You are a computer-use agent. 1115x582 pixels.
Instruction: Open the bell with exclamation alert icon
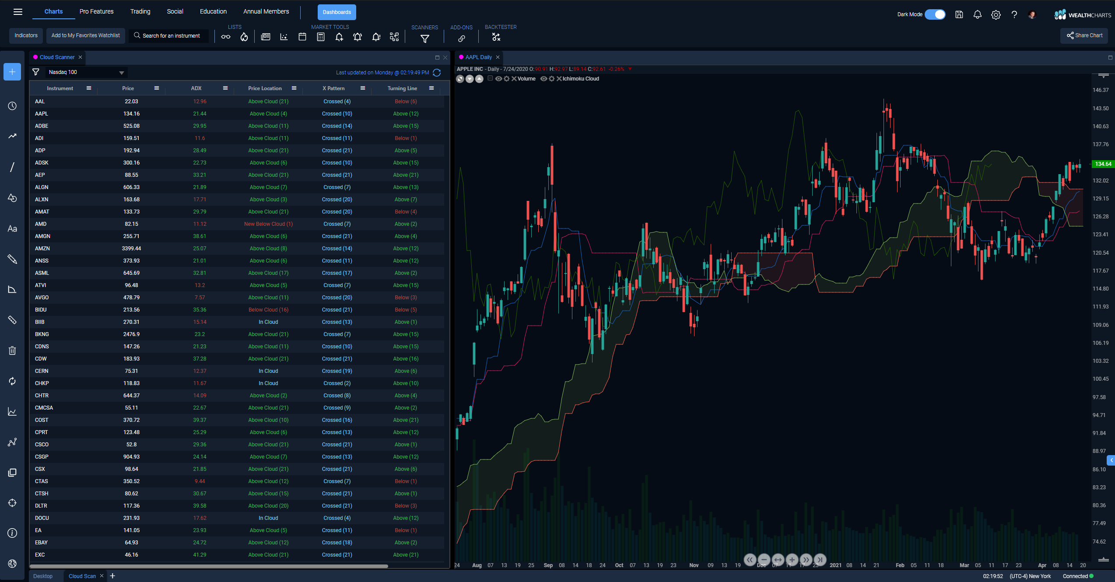click(x=376, y=37)
